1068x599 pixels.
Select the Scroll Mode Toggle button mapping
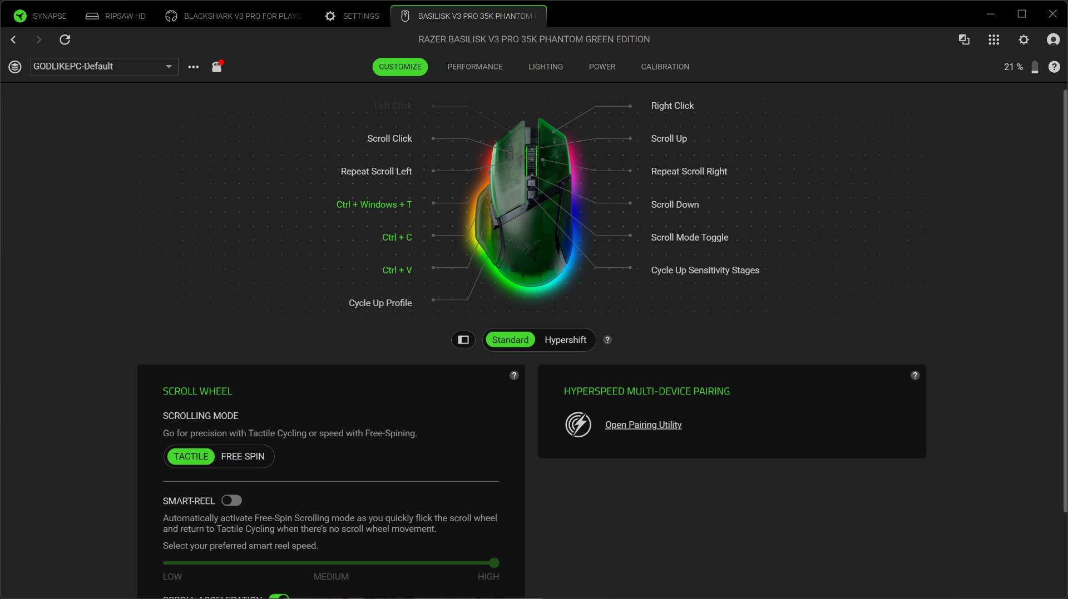(689, 237)
